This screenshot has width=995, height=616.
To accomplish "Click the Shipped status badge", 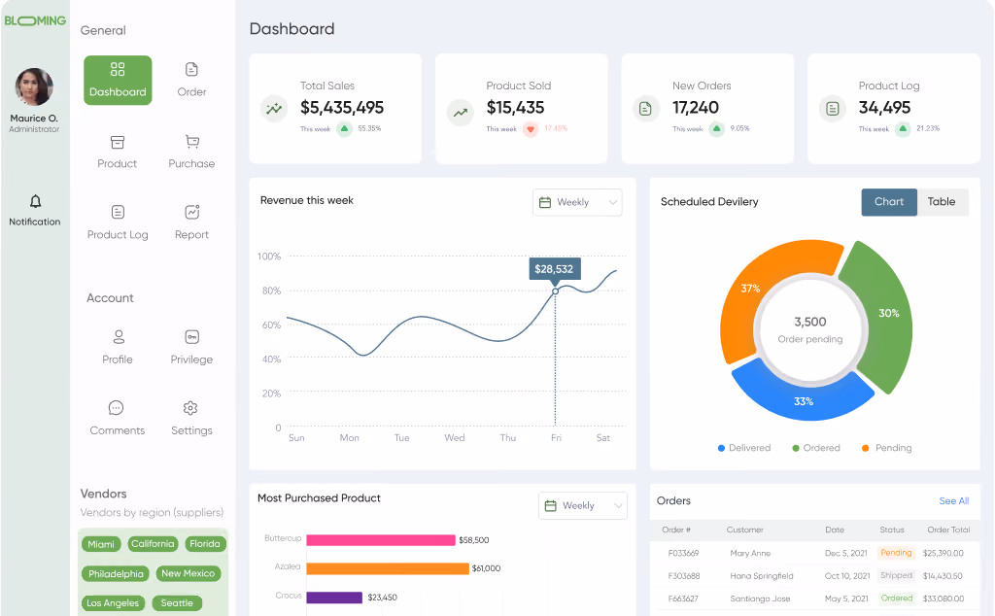I will coord(896,575).
